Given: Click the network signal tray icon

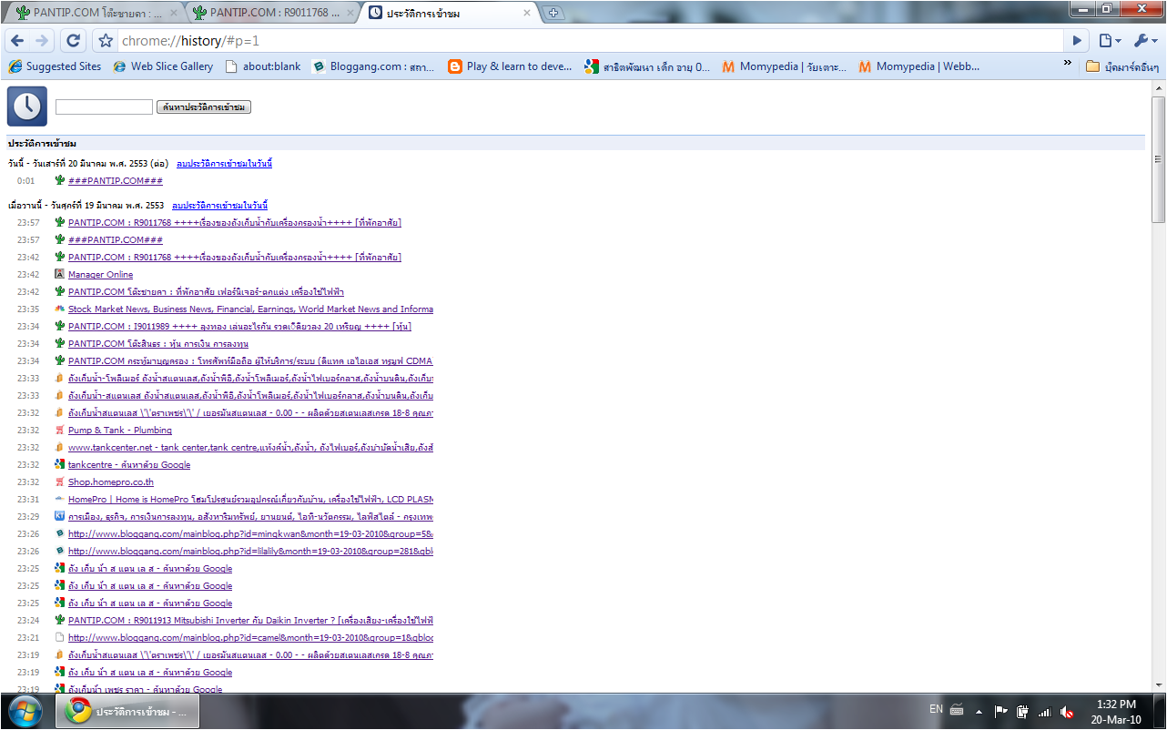Looking at the screenshot, I should coord(1044,711).
